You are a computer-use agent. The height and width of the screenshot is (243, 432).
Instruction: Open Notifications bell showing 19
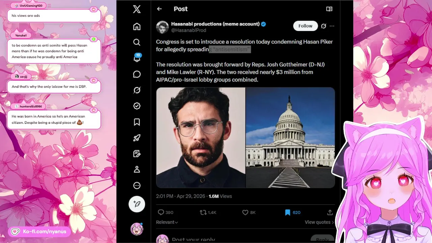point(137,58)
